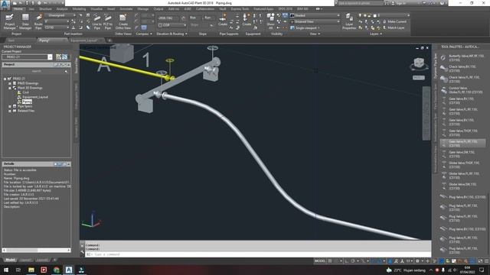Toggle ortho mode in status bar

tap(347, 261)
